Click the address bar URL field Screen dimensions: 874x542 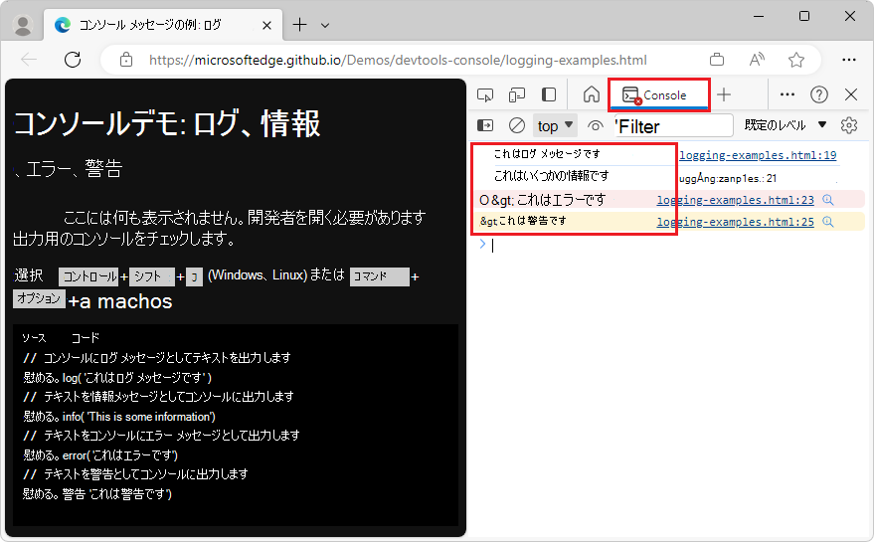[x=398, y=60]
